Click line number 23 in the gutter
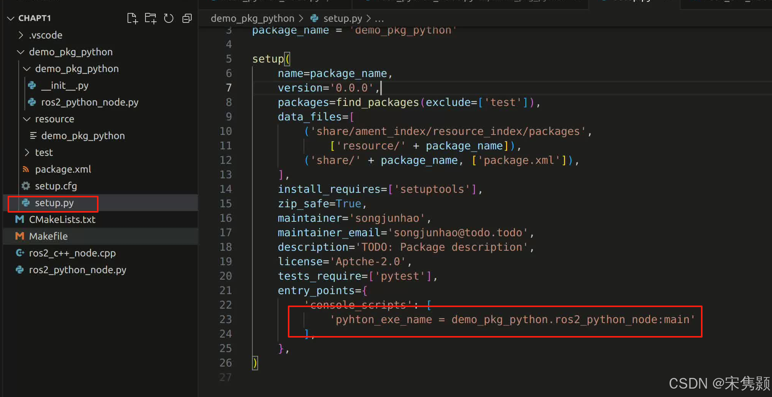The width and height of the screenshot is (772, 397). coord(226,319)
